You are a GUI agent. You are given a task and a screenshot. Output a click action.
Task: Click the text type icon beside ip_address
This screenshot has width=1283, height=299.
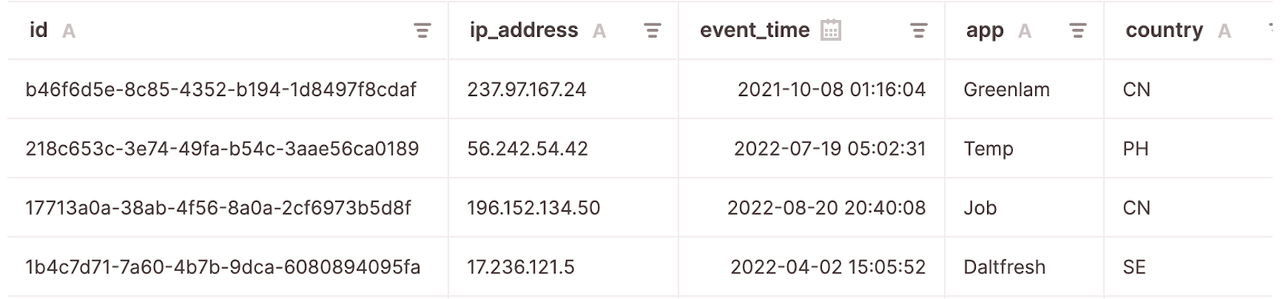(599, 31)
